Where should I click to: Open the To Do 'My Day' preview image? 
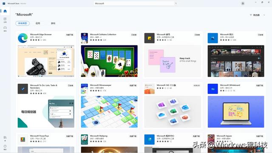coord(46,112)
